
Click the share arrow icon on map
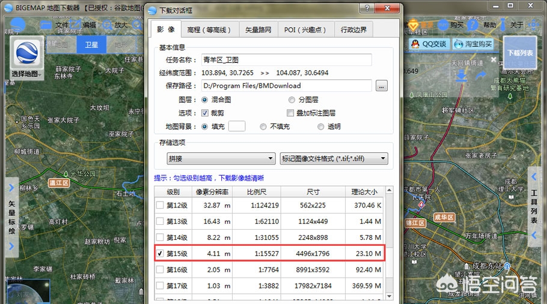tap(481, 76)
